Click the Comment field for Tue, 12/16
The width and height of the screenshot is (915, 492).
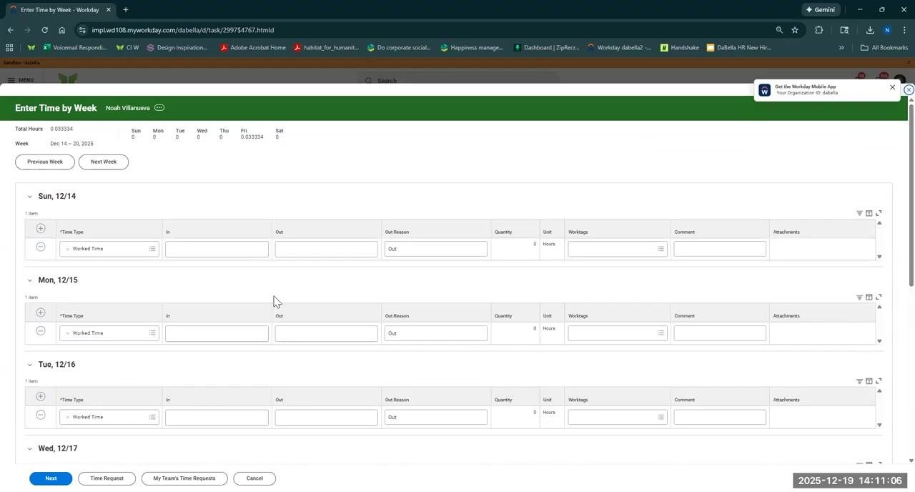[x=720, y=417]
